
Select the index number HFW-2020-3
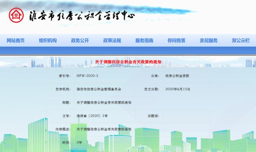pyautogui.click(x=87, y=76)
